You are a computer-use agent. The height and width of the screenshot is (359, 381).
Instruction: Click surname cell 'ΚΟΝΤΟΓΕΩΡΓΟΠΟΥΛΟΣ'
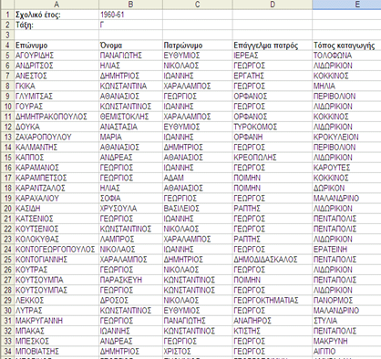[57, 250]
